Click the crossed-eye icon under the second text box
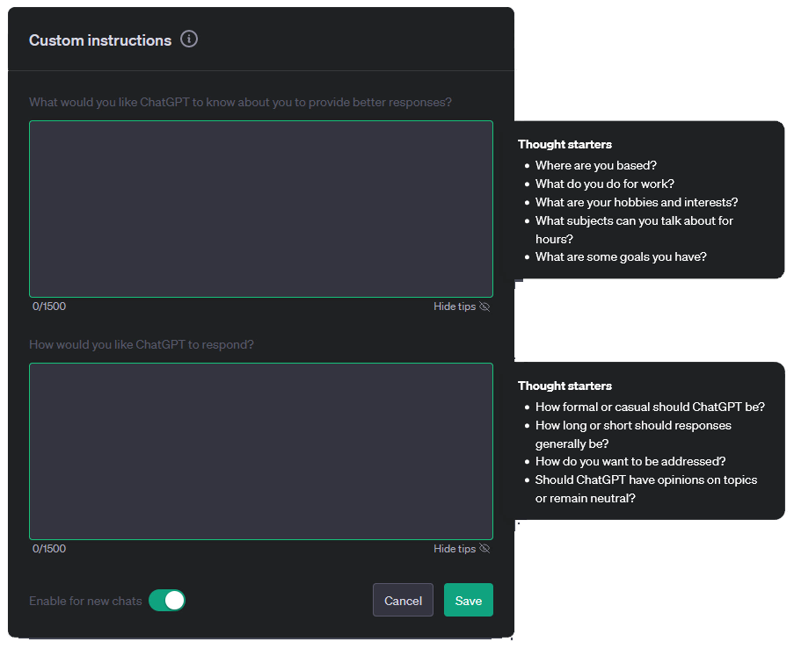The height and width of the screenshot is (649, 794). tap(484, 549)
